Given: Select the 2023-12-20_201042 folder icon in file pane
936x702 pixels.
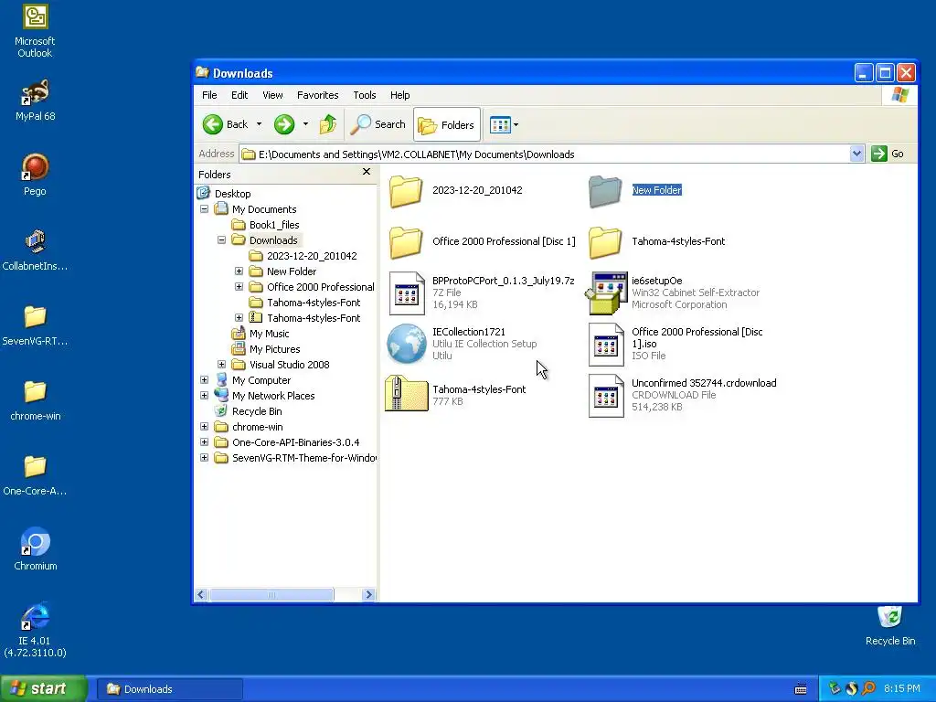Looking at the screenshot, I should [406, 191].
